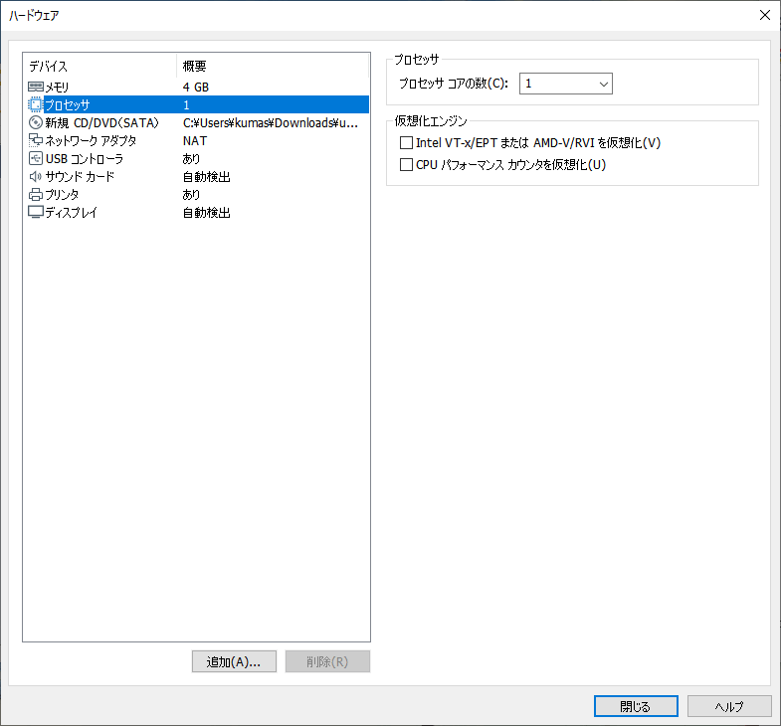This screenshot has height=726, width=781.
Task: Click the 4 GB summary value
Action: pyautogui.click(x=196, y=88)
